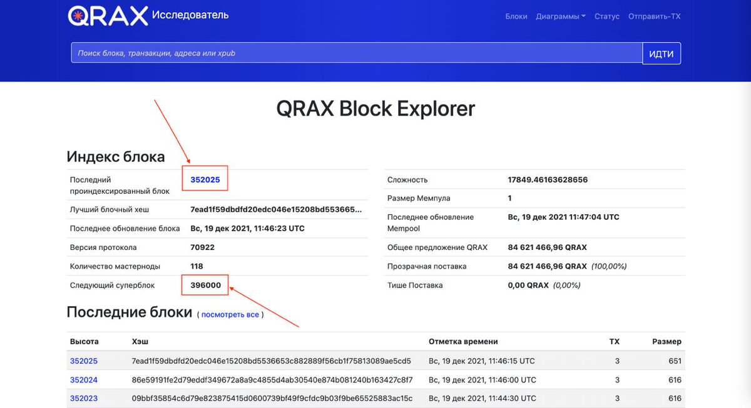
Task: Click the ИДТИ search button
Action: [x=662, y=54]
